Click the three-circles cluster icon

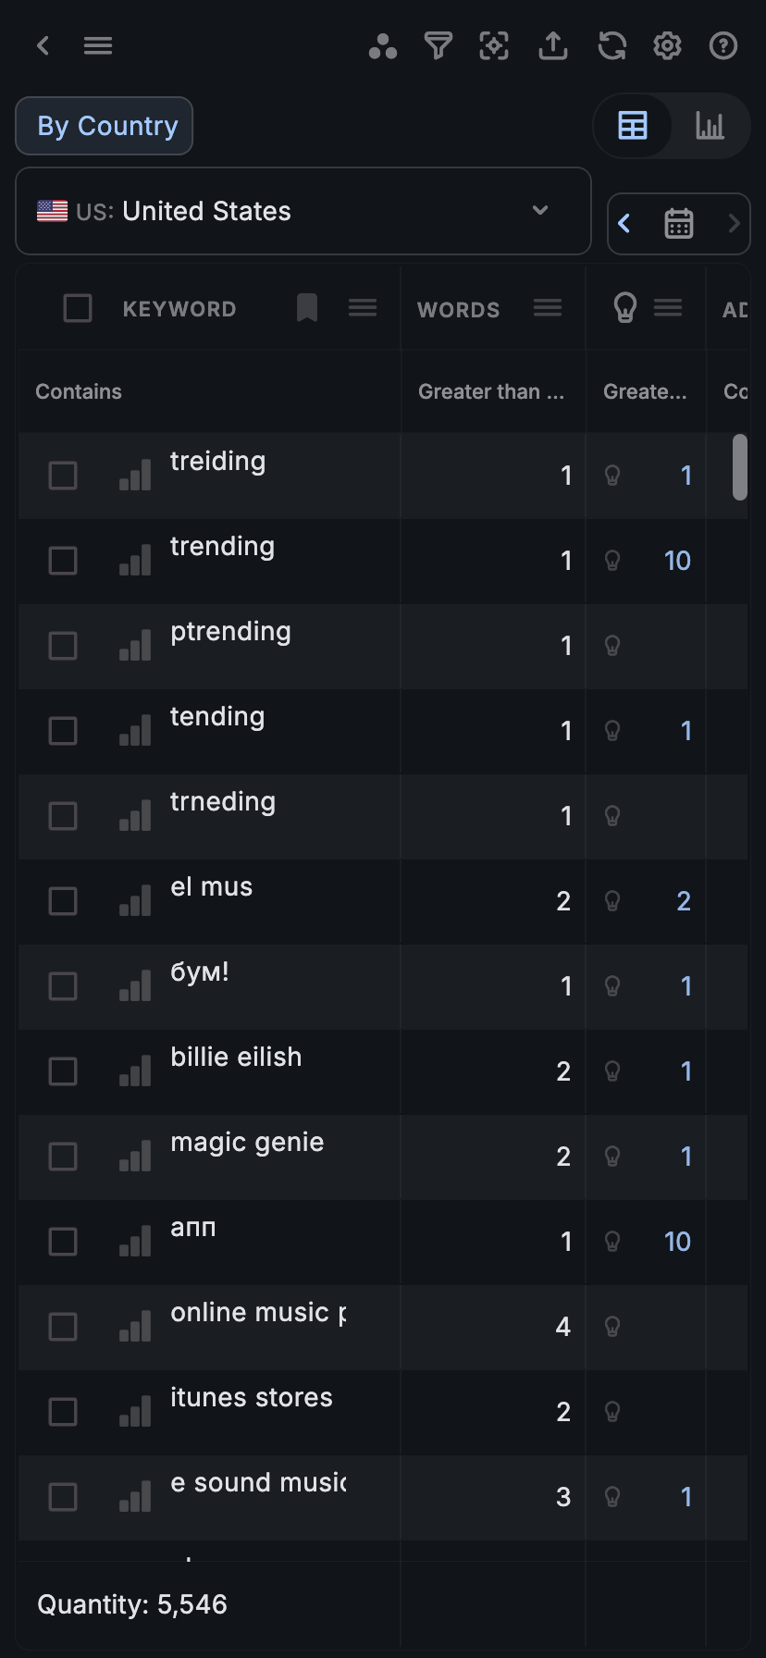click(382, 46)
